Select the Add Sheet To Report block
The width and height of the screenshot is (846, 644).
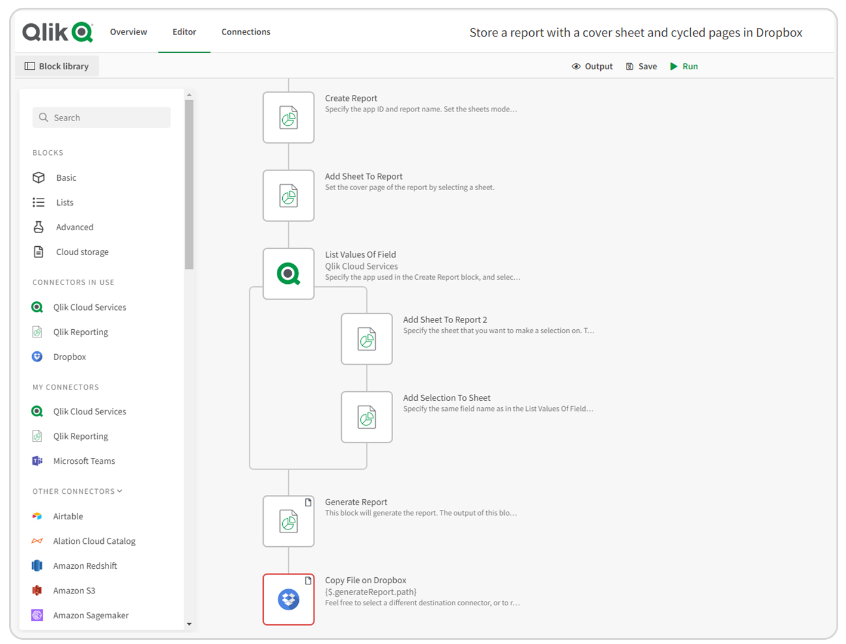pyautogui.click(x=289, y=196)
